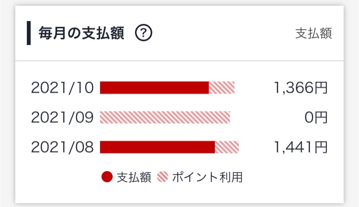Click the 毎月の支払額 heading
The width and height of the screenshot is (359, 207).
(x=81, y=33)
